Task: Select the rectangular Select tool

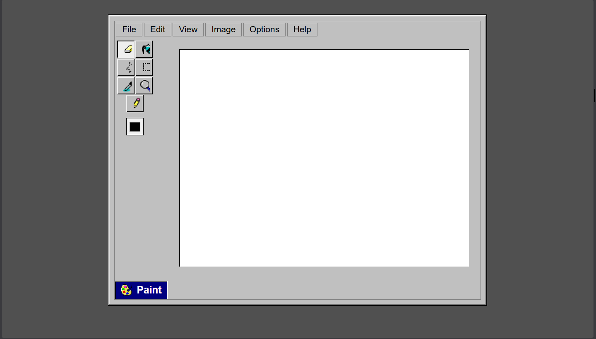Action: click(144, 67)
